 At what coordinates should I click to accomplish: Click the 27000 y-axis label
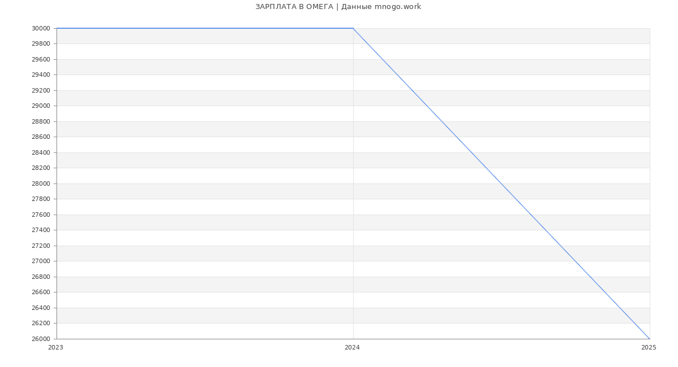[41, 261]
